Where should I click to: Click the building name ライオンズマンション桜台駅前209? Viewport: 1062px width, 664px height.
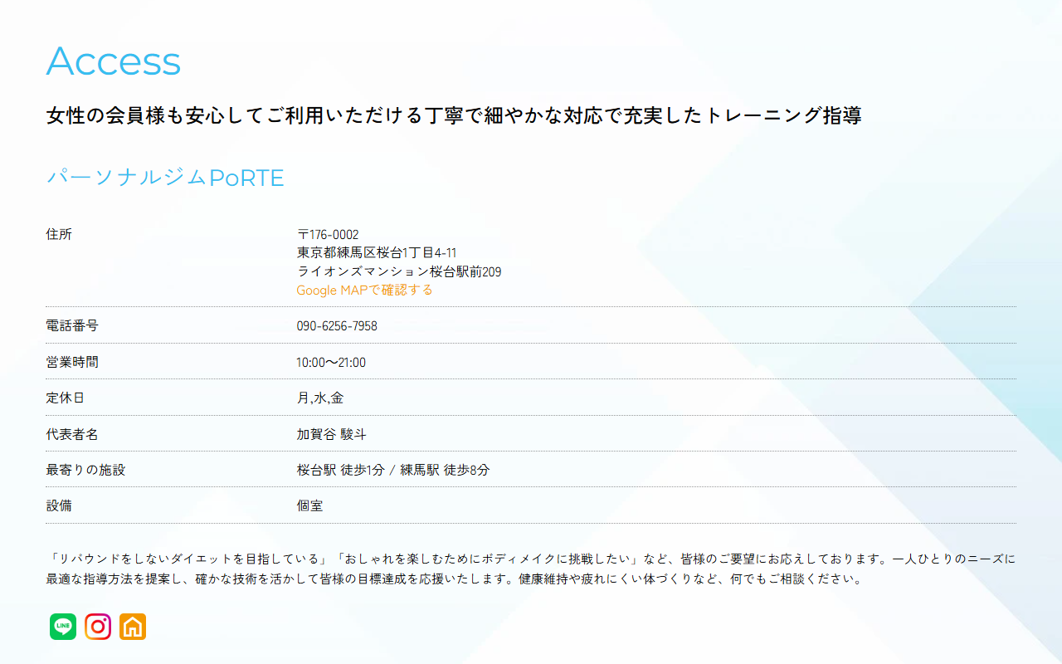coord(399,272)
